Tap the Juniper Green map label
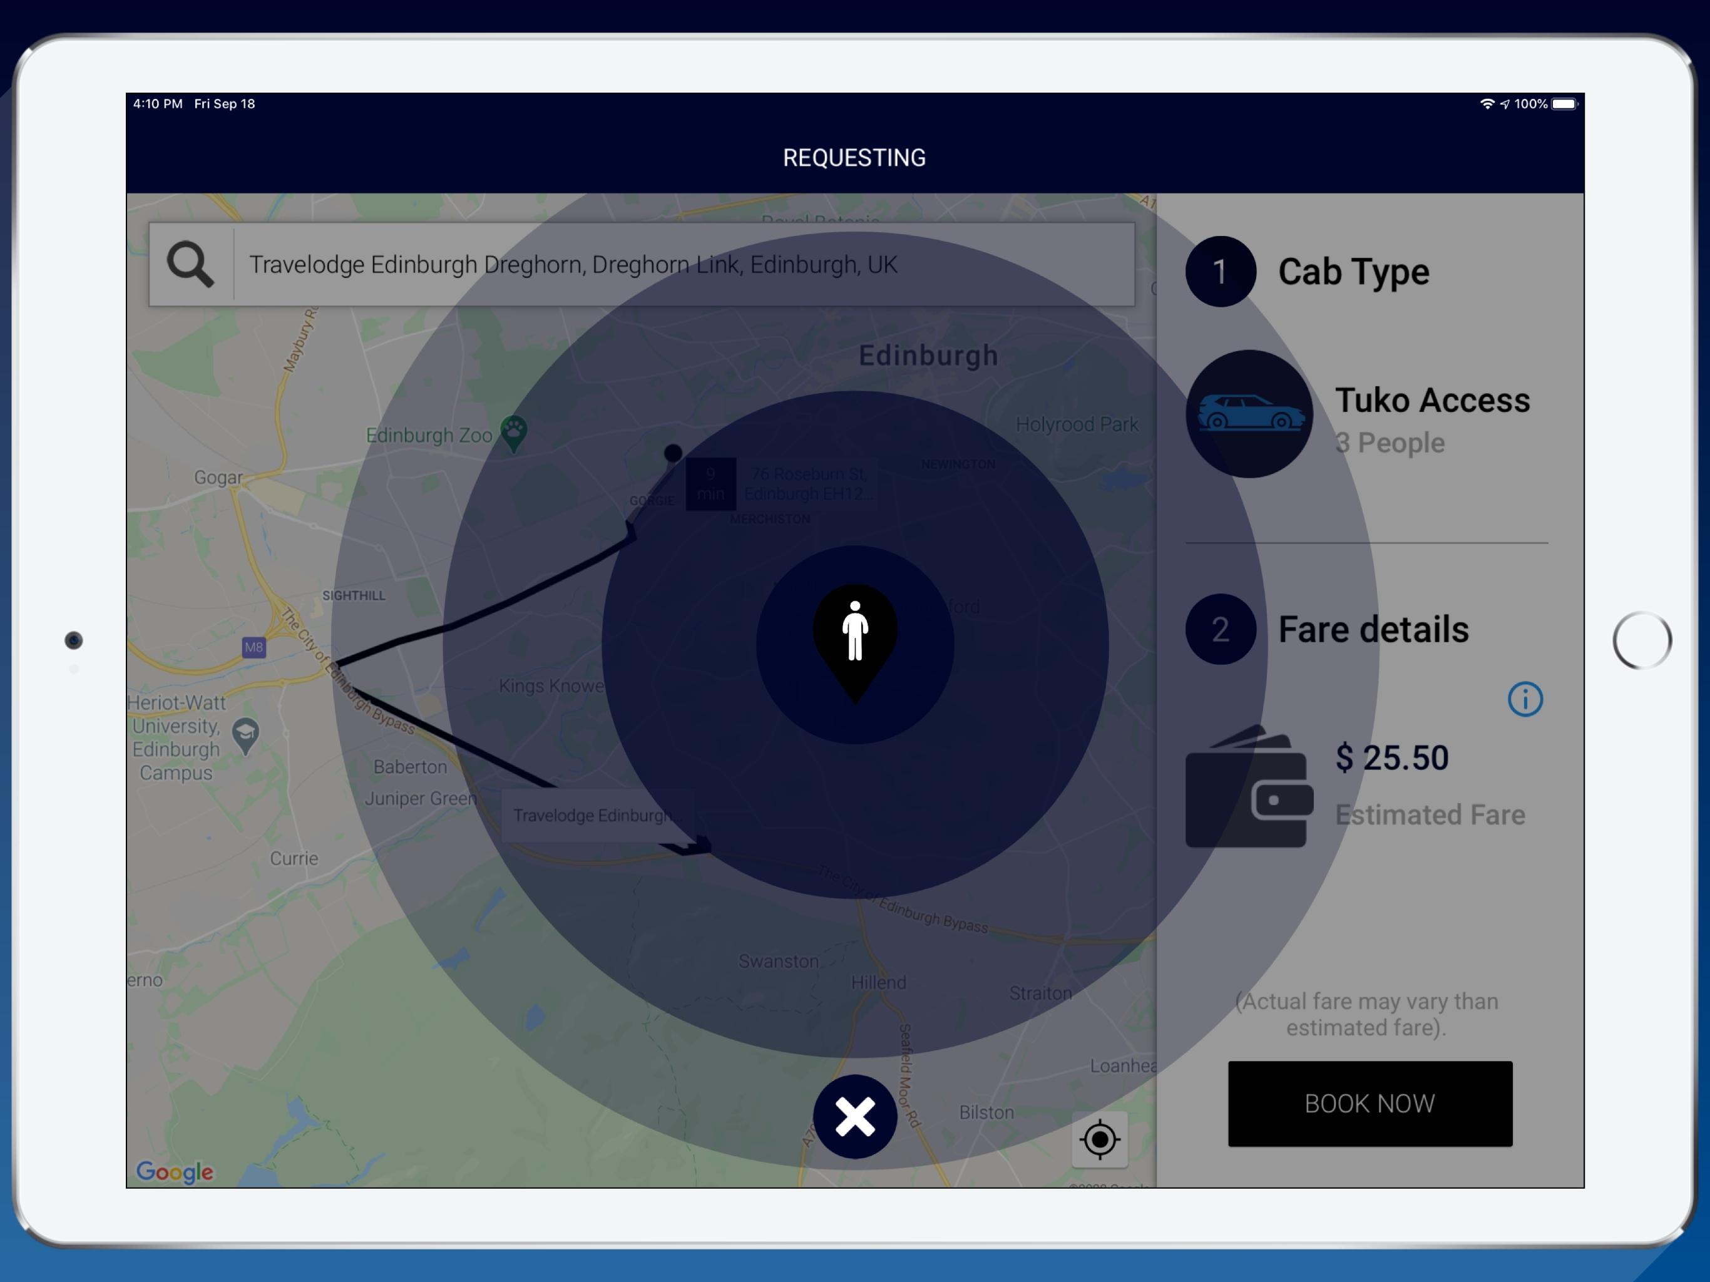This screenshot has width=1710, height=1282. [421, 798]
